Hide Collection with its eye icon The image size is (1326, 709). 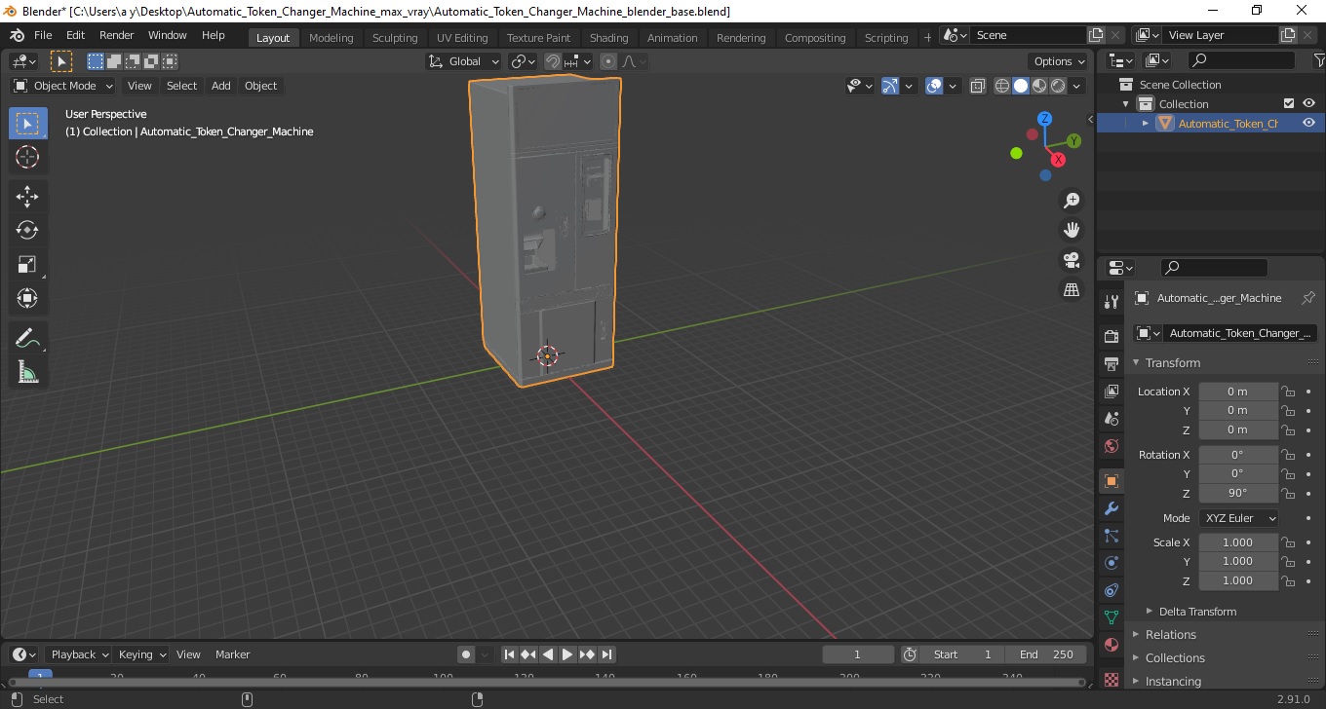1308,104
